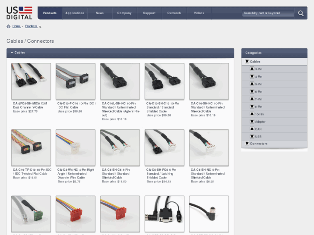Image resolution: width=314 pixels, height=235 pixels.
Task: Click the US Digital logo
Action: pos(19,13)
